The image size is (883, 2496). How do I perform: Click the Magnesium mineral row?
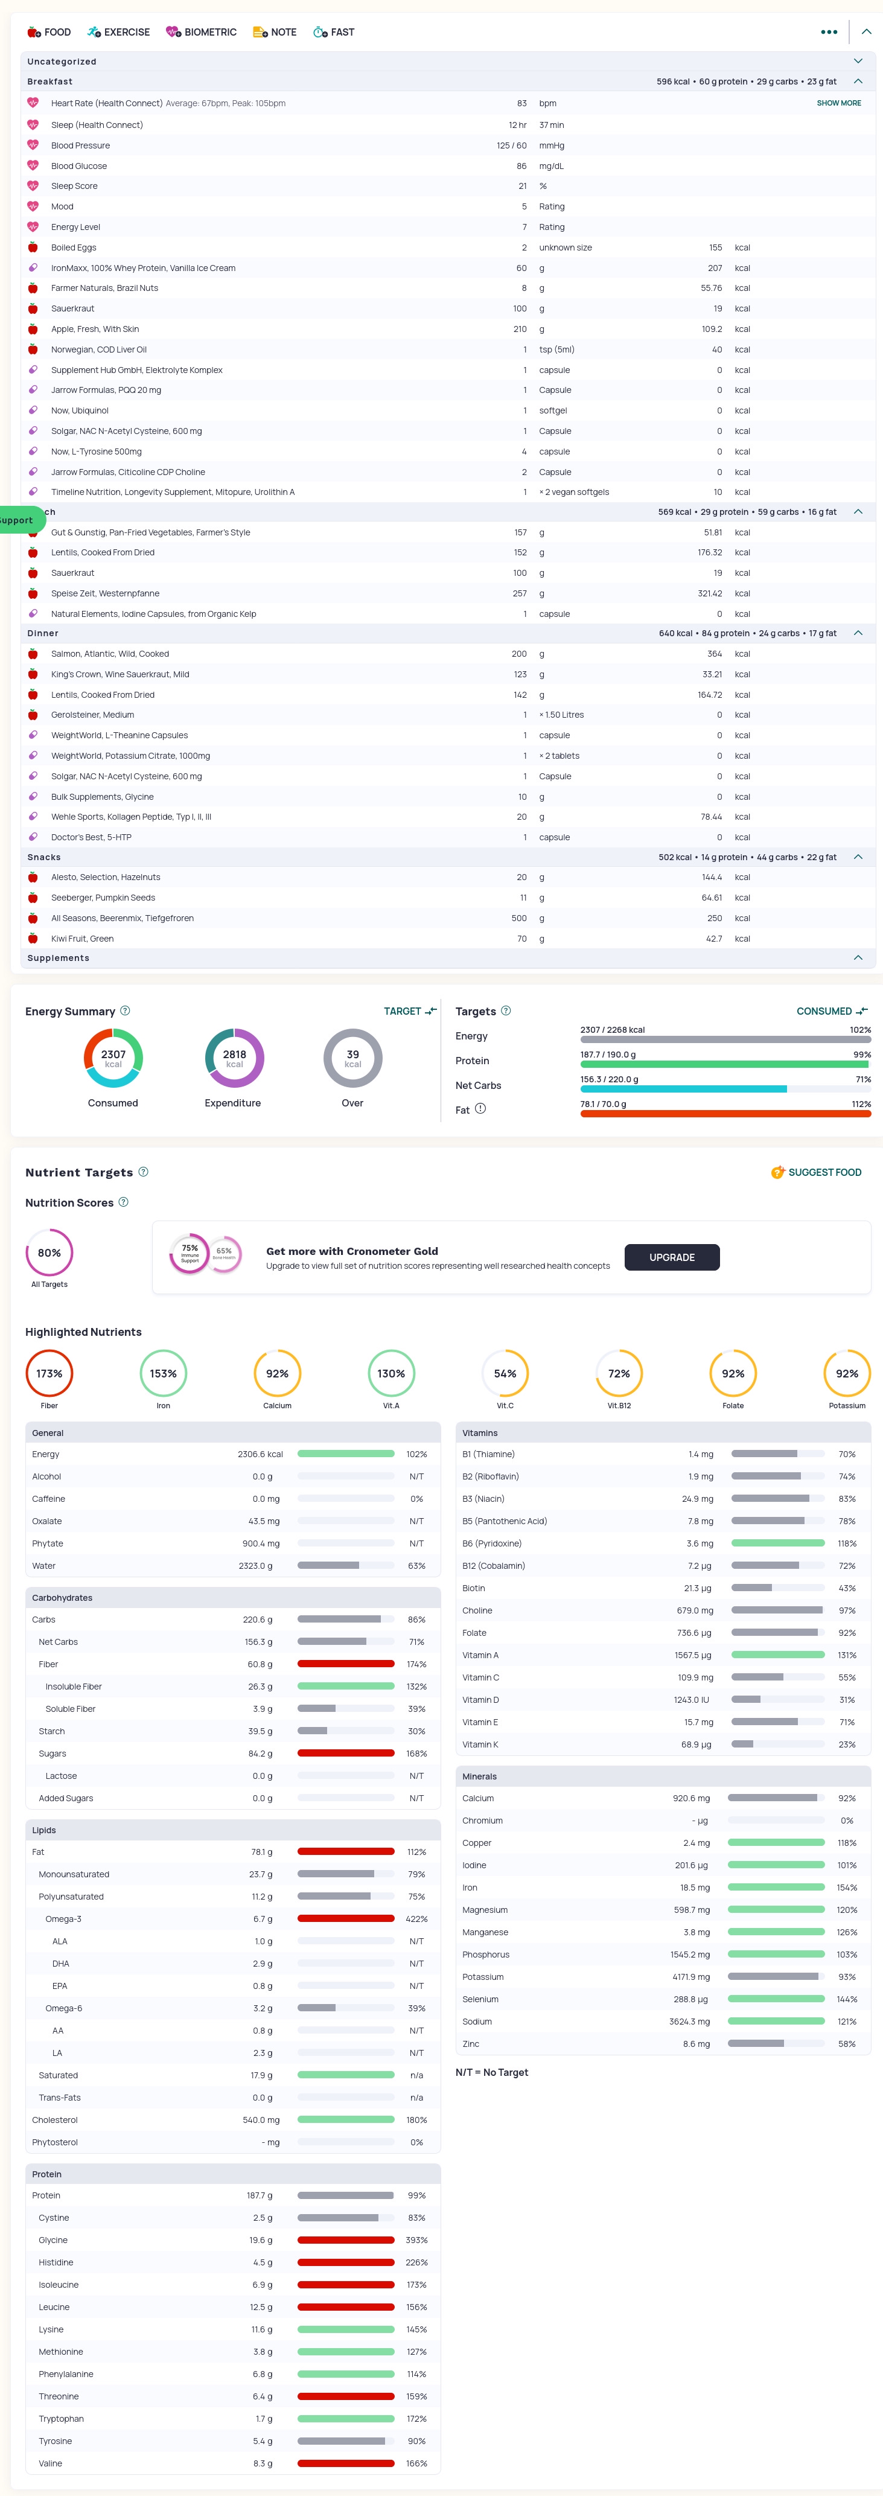tap(663, 1910)
